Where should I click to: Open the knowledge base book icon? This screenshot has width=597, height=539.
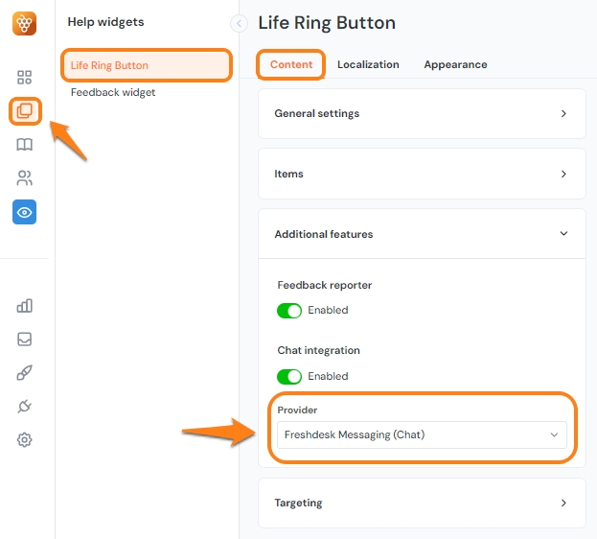tap(25, 145)
